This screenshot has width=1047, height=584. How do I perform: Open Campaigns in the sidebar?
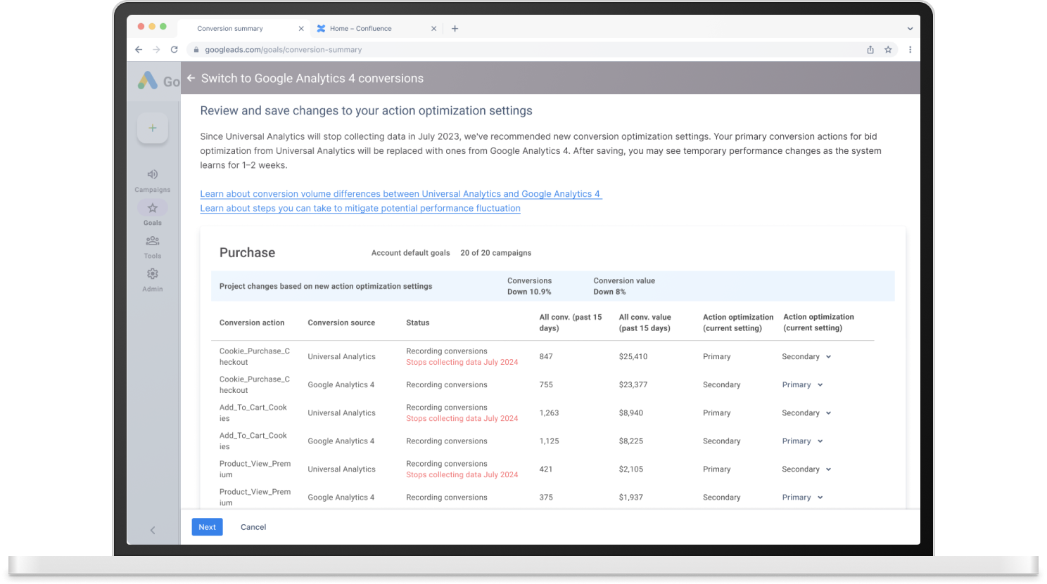[x=153, y=181]
